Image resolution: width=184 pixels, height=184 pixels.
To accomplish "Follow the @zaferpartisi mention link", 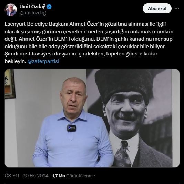I will [43, 61].
